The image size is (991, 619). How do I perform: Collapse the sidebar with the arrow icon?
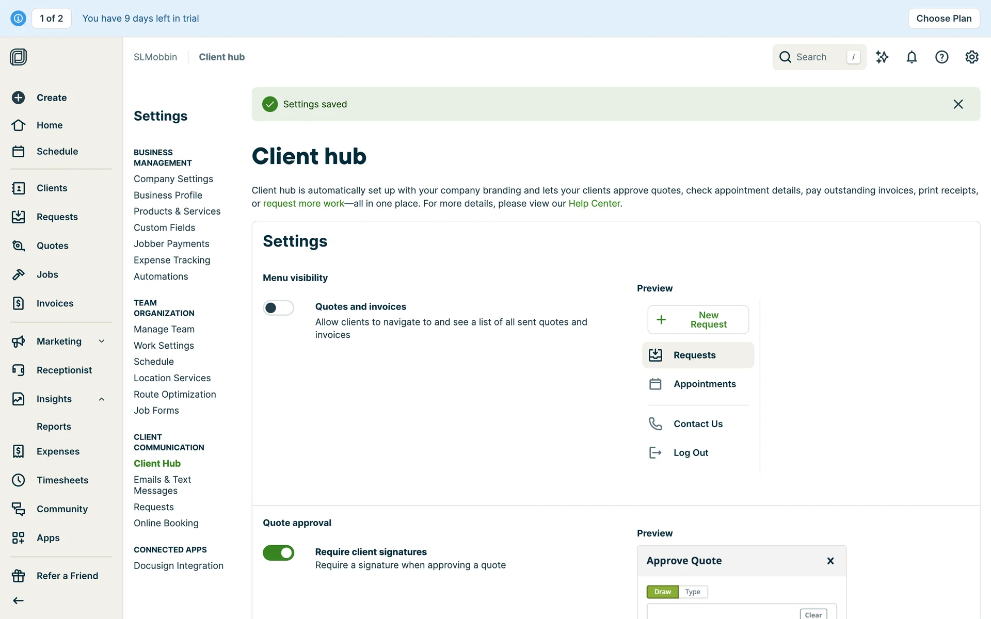click(19, 600)
